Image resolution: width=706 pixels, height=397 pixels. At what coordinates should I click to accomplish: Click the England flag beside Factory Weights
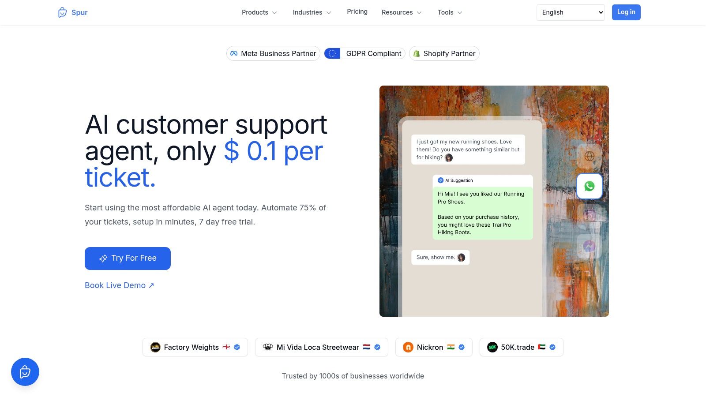pos(226,347)
